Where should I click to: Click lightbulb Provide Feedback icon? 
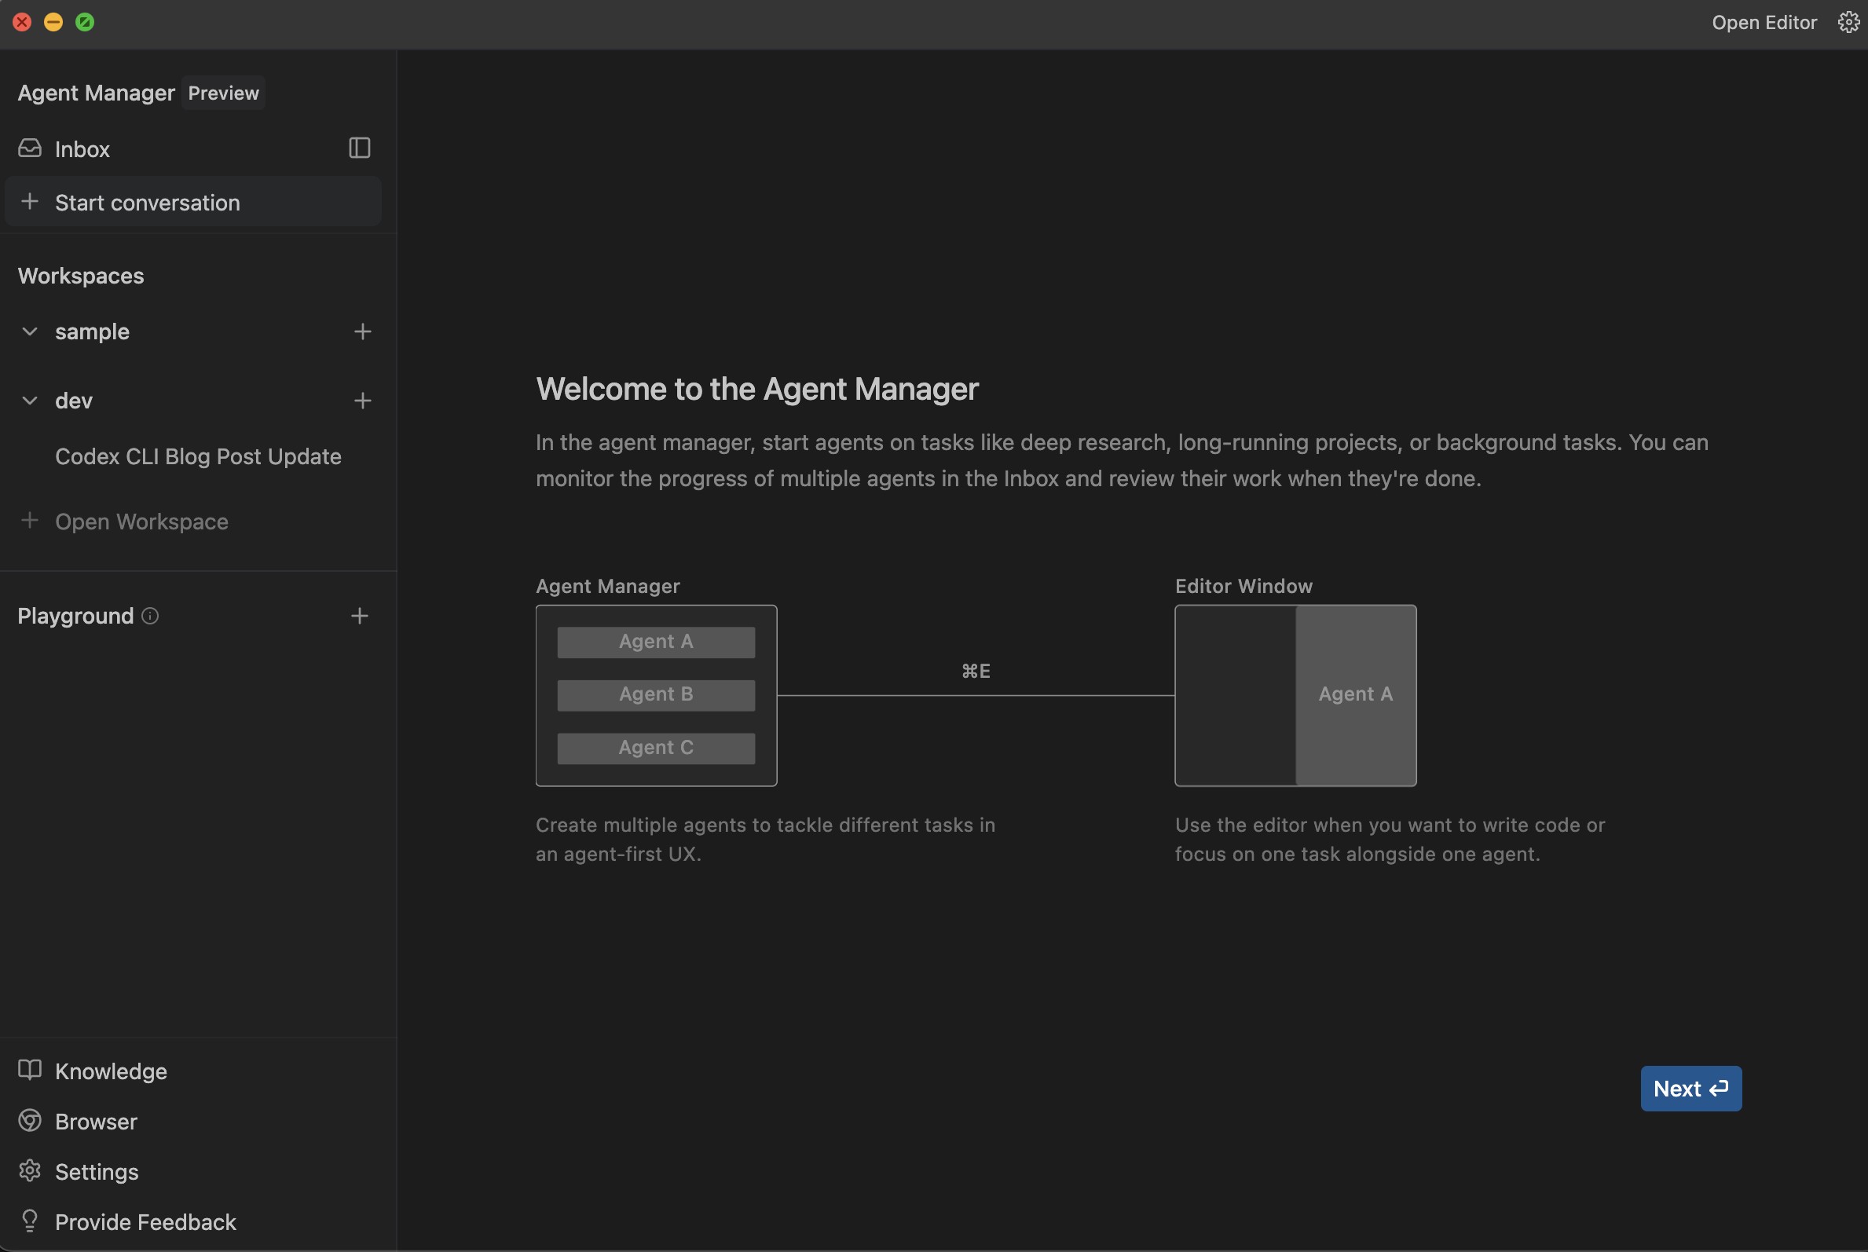[30, 1221]
